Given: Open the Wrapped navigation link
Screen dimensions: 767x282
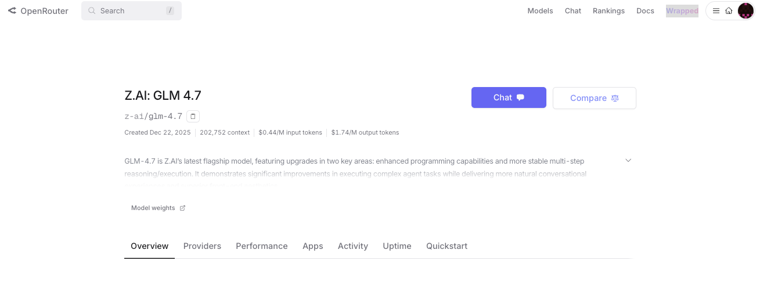Looking at the screenshot, I should (682, 10).
